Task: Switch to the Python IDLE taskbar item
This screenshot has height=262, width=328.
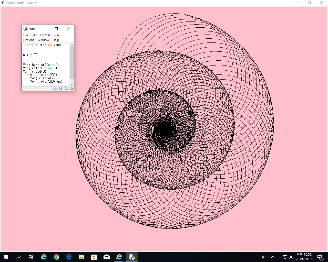Action: click(132, 257)
